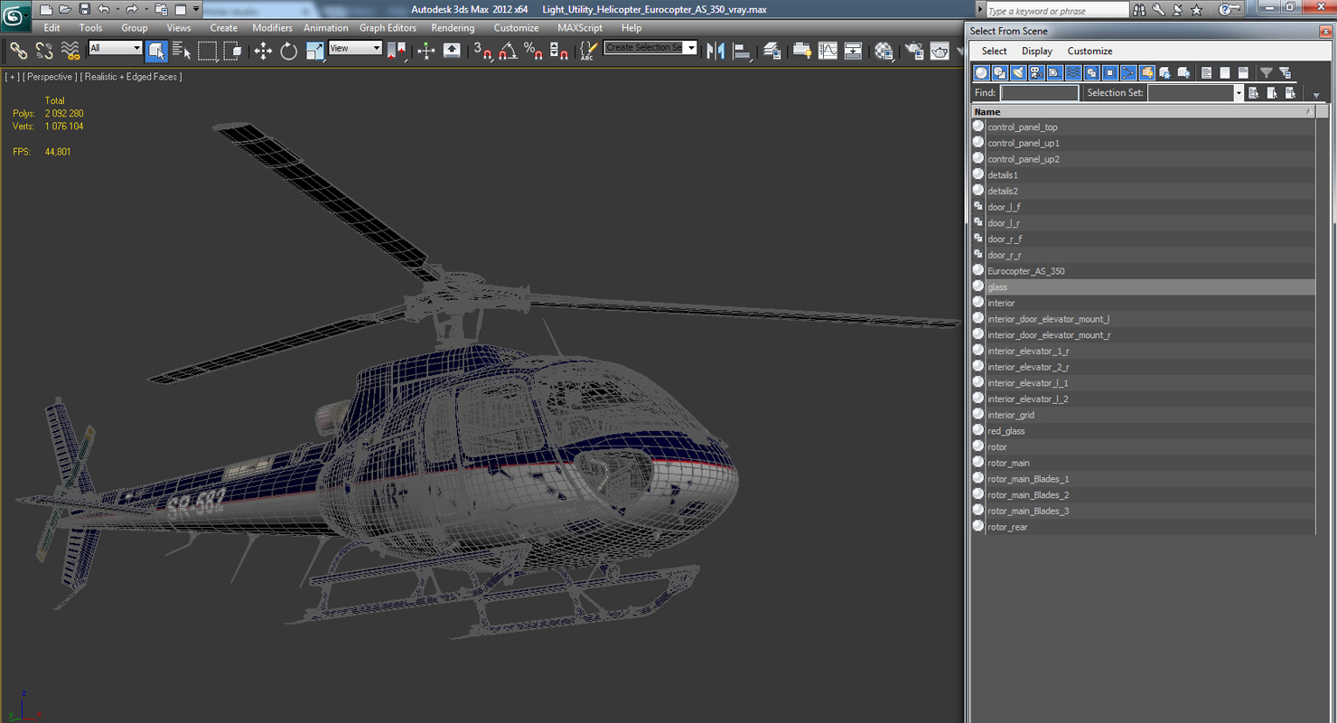This screenshot has height=723, width=1337.
Task: Toggle Angle Snap button
Action: coord(508,51)
